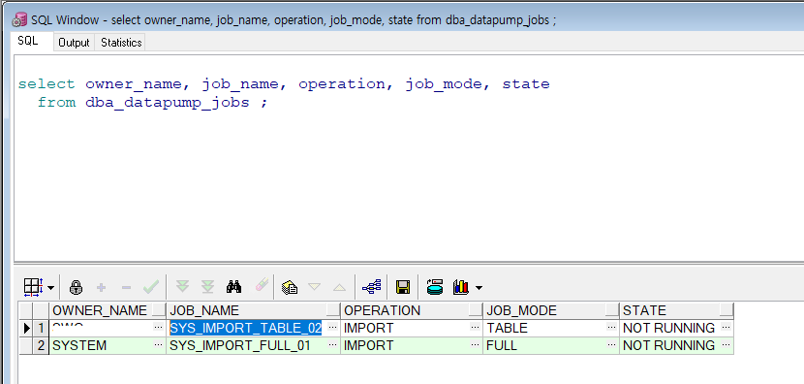The height and width of the screenshot is (384, 804).
Task: Switch to the Output tab
Action: point(74,43)
